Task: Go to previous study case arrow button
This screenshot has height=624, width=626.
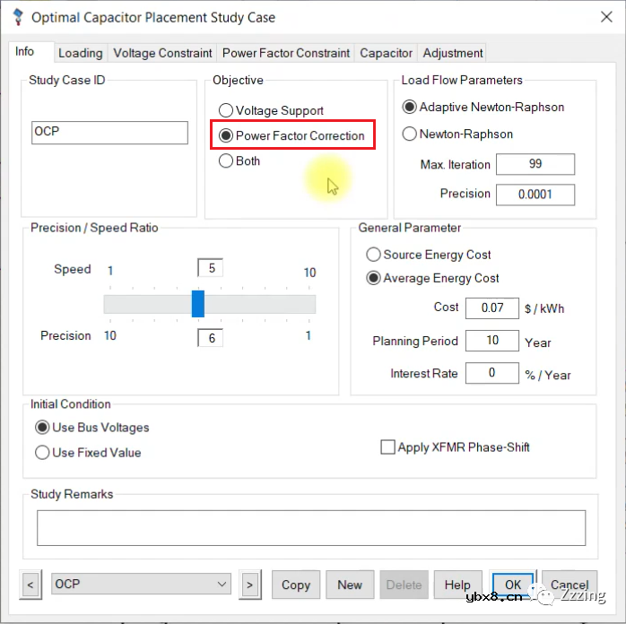Action: [x=30, y=585]
